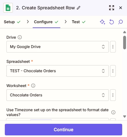This screenshot has height=137, width=127.
Task: Select the Configure tab
Action: (x=46, y=22)
